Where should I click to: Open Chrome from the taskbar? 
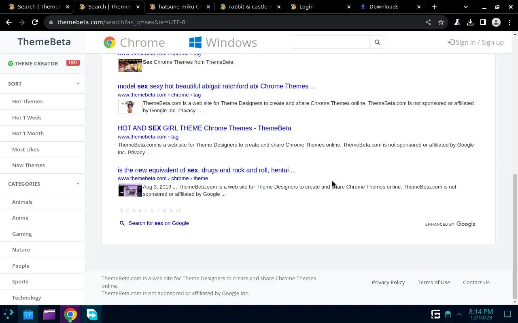(x=70, y=314)
